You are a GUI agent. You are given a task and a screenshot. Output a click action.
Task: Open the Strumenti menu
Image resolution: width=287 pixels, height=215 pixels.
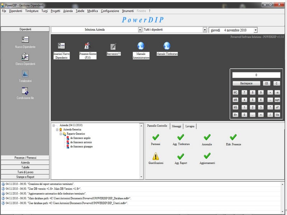128,11
